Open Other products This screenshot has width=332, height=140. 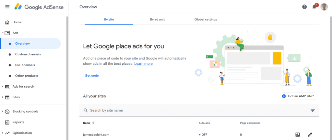27,76
